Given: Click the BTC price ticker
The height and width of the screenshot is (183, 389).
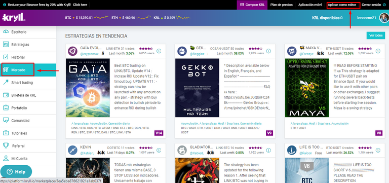Looking at the screenshot, I should click(x=87, y=18).
